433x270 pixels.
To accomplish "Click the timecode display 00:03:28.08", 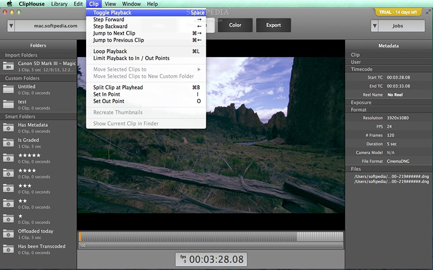I will (211, 259).
